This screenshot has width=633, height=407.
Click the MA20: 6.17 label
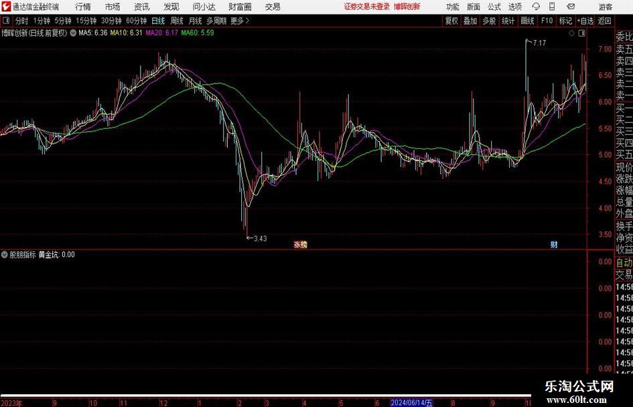pyautogui.click(x=161, y=33)
